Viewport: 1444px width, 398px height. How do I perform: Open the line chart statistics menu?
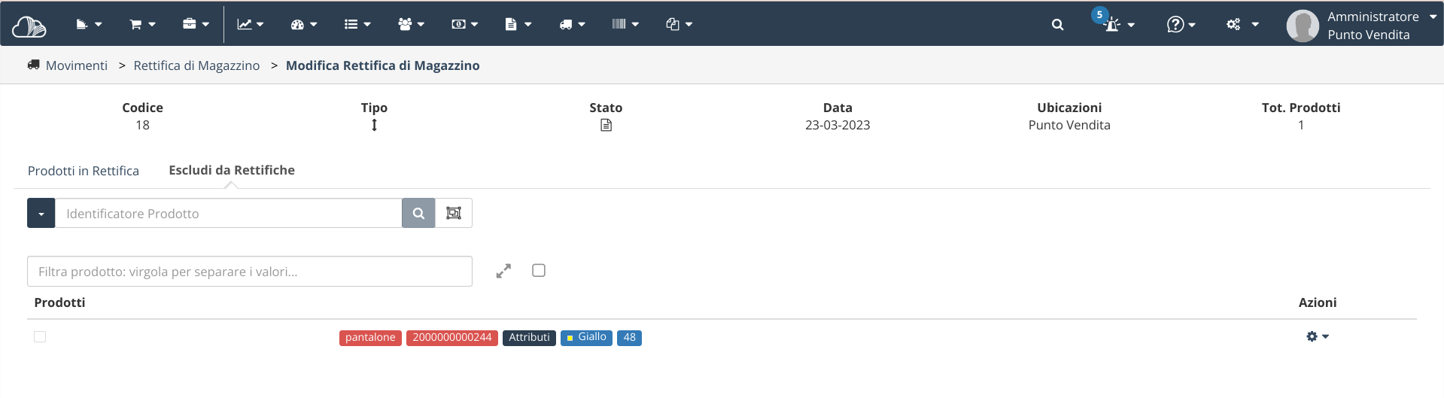point(251,24)
